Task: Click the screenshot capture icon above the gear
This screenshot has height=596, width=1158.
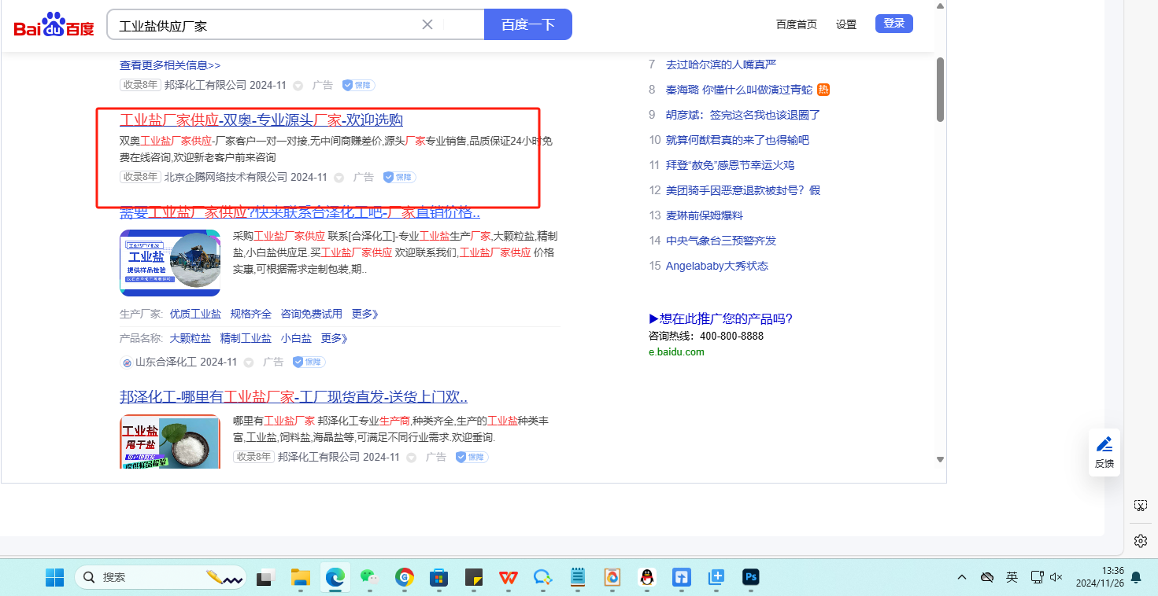Action: tap(1140, 505)
